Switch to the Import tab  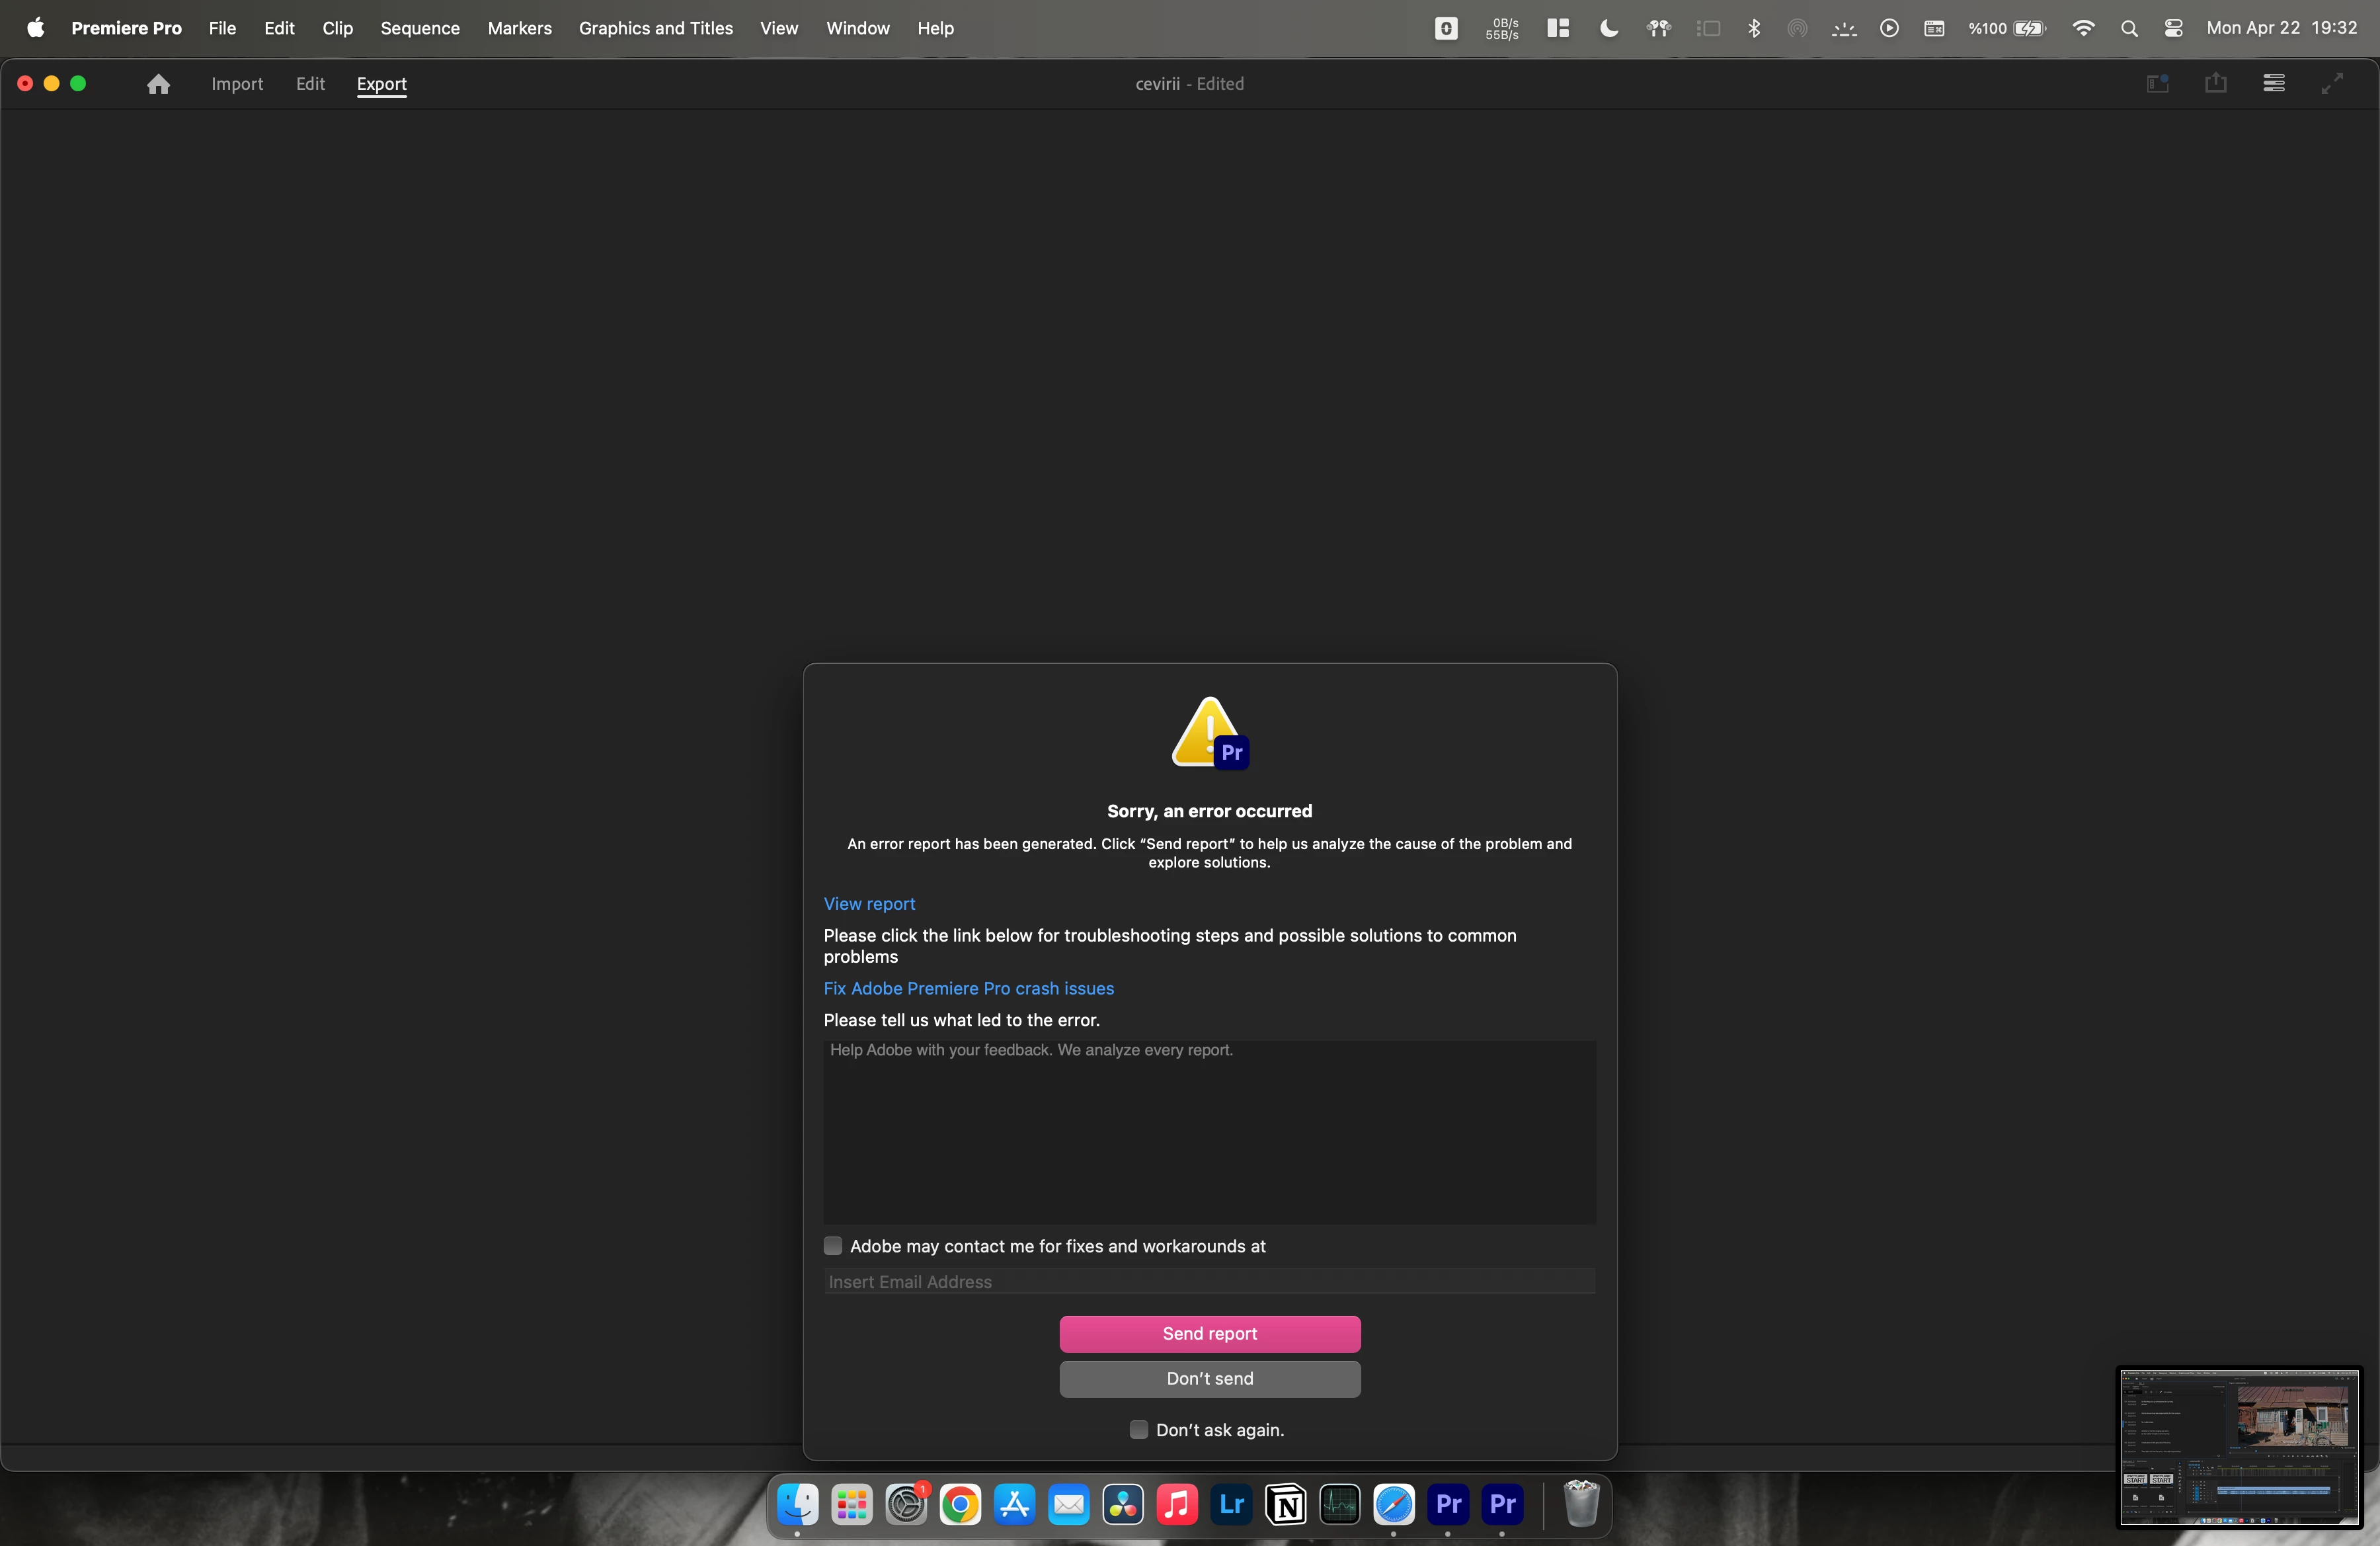point(237,84)
